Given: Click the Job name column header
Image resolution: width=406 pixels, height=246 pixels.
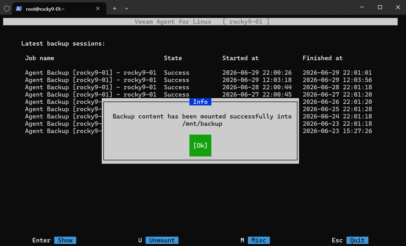Looking at the screenshot, I should 40,58.
